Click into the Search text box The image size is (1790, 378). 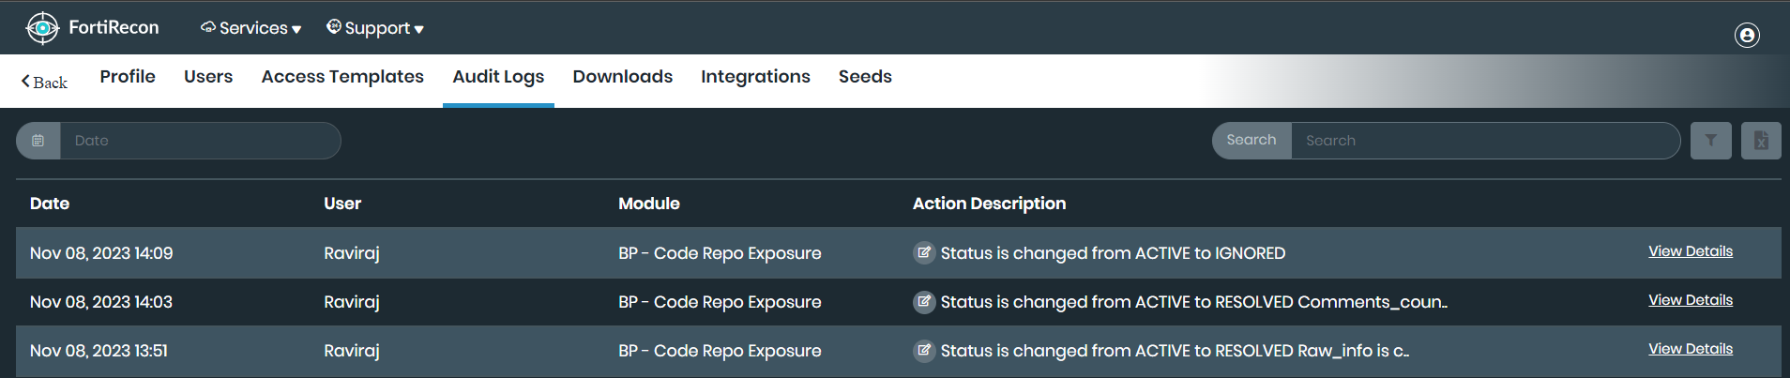pos(1484,141)
